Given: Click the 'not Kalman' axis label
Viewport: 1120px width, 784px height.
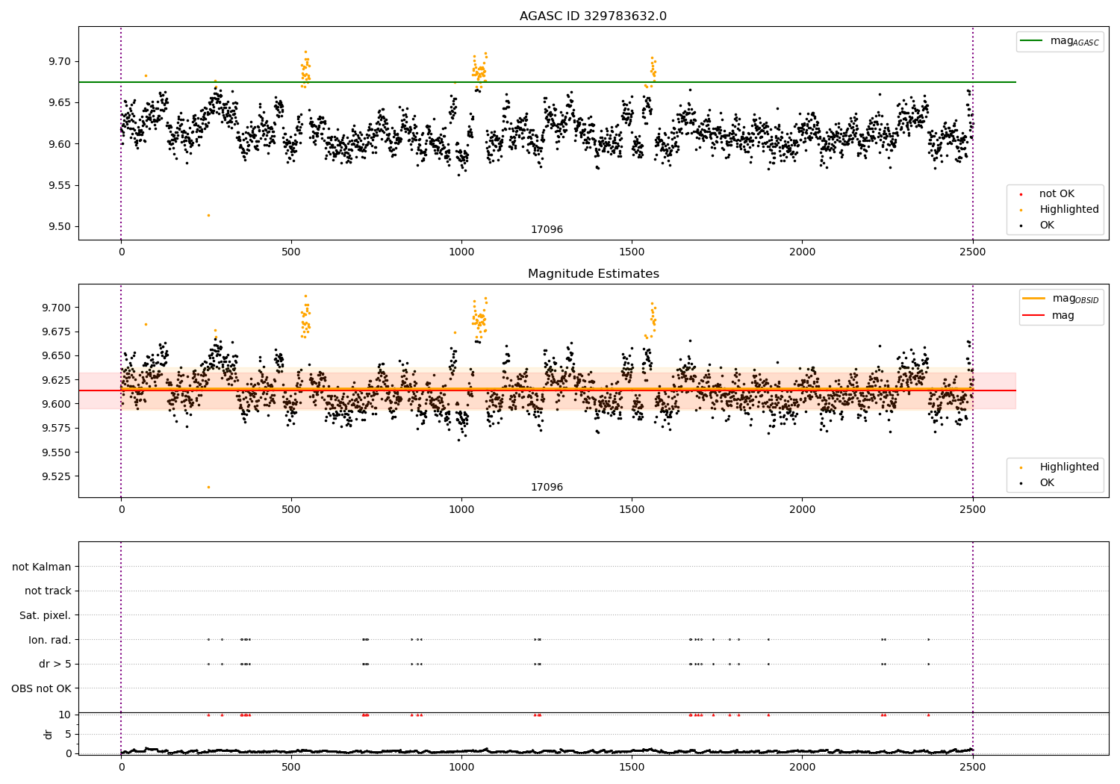Looking at the screenshot, I should click(42, 567).
